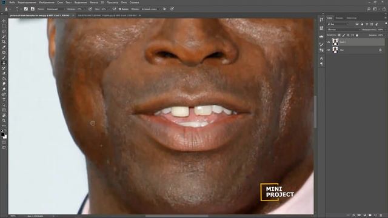The width and height of the screenshot is (388, 218).
Task: Select the History Brush tool
Action: 4,68
